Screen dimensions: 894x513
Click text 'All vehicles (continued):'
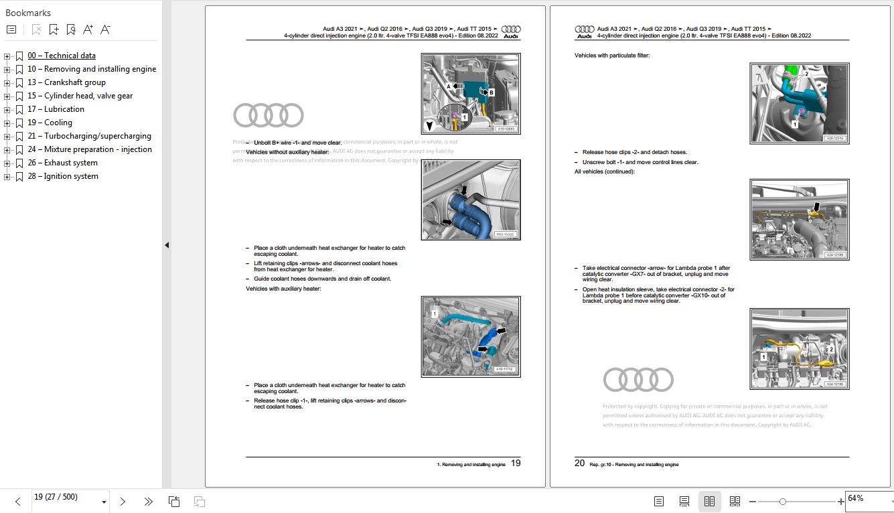coord(605,172)
